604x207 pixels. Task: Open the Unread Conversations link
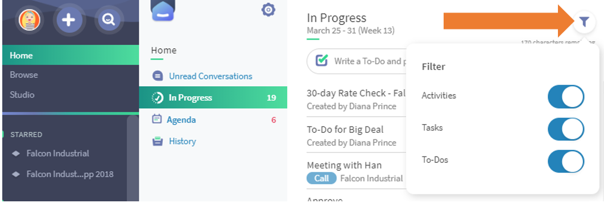click(x=210, y=76)
